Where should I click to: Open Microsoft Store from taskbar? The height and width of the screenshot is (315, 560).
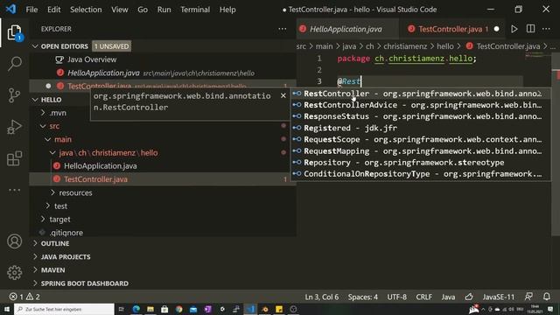tap(164, 309)
